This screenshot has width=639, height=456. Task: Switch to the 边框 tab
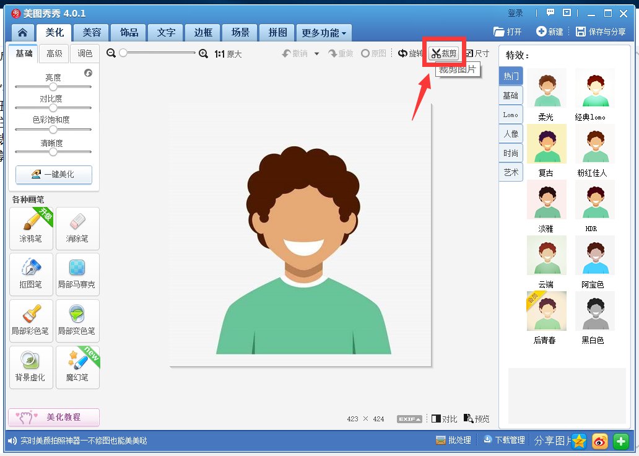[x=203, y=33]
